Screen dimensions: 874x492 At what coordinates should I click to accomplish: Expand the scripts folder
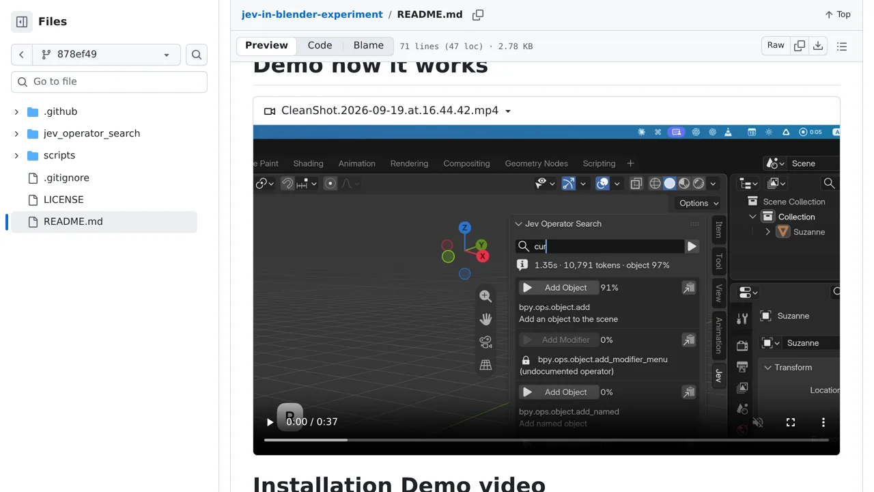[16, 155]
